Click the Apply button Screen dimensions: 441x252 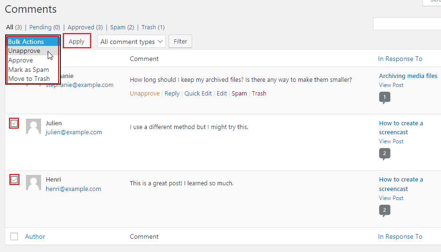[76, 42]
